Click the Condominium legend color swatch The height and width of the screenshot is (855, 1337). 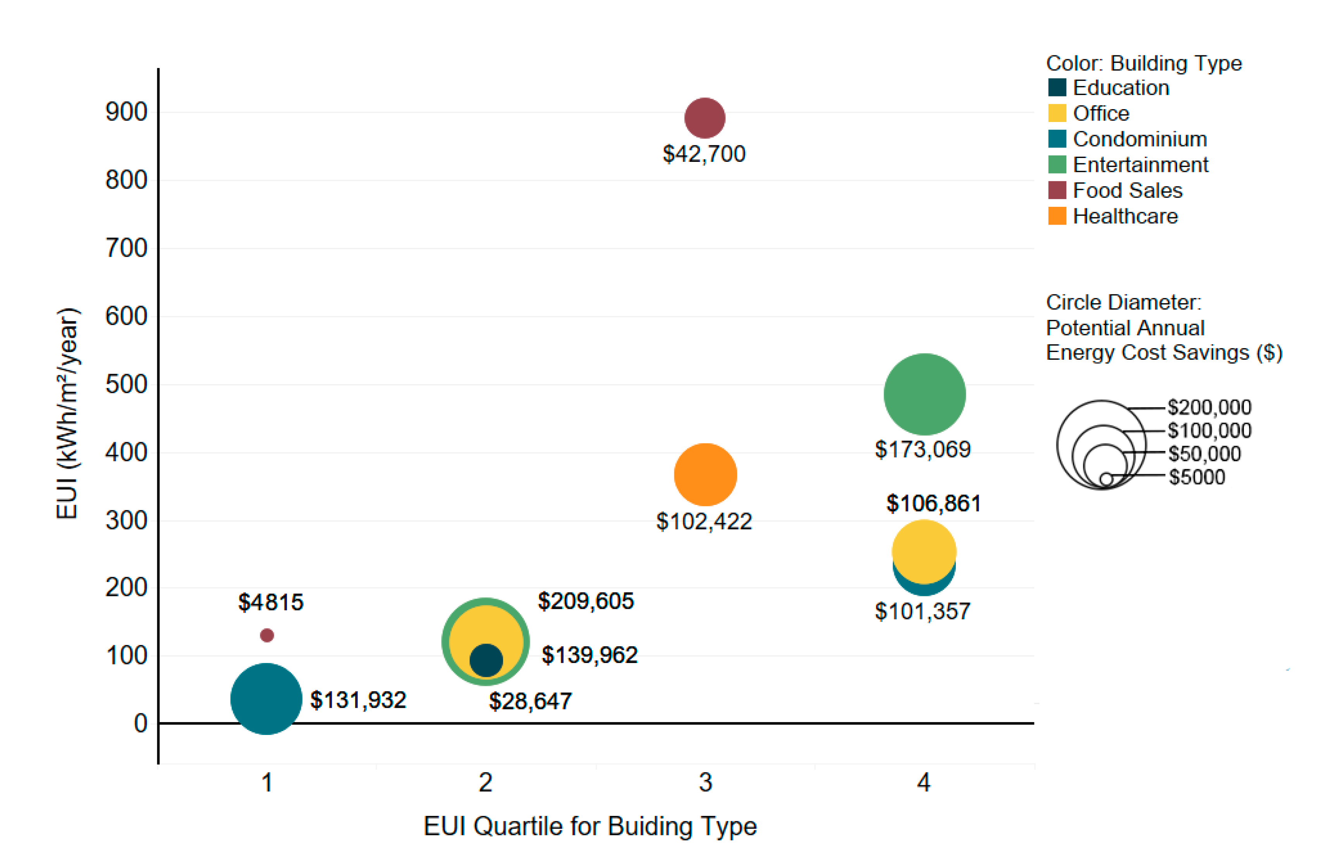tap(1057, 139)
